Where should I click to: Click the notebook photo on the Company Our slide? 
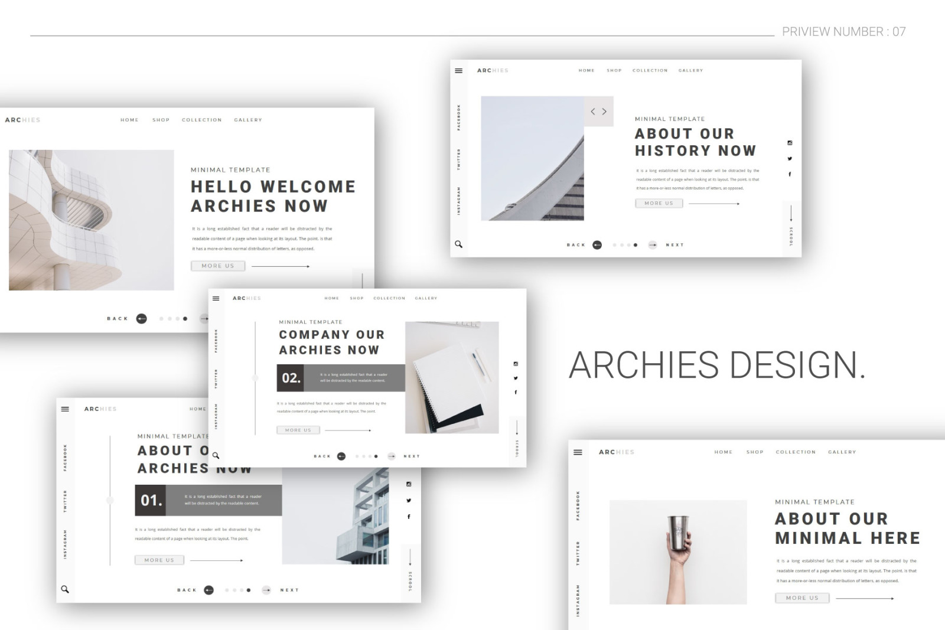452,378
